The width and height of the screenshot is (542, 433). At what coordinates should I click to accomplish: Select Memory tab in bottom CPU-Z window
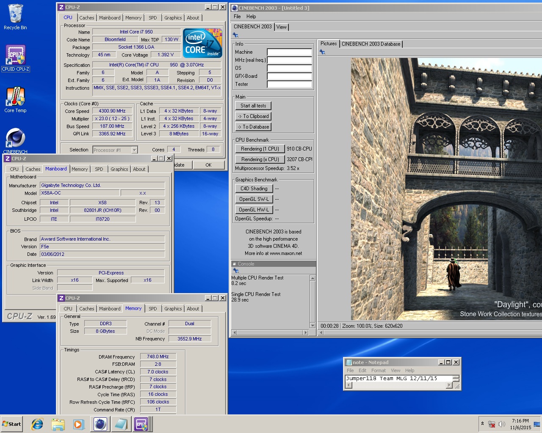(x=133, y=308)
